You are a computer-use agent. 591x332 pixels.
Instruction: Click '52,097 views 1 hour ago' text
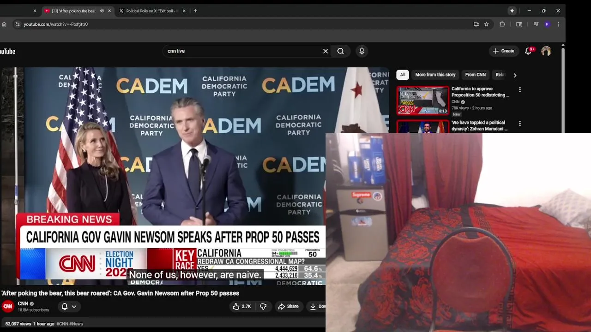(x=30, y=324)
